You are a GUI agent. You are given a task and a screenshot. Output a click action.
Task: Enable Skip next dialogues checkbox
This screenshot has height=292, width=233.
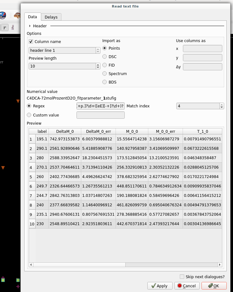(182, 277)
